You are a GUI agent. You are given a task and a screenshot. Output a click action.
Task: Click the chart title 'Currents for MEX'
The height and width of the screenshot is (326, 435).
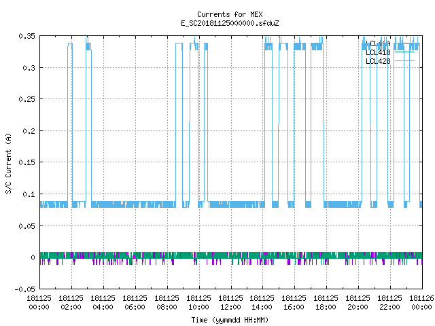230,14
